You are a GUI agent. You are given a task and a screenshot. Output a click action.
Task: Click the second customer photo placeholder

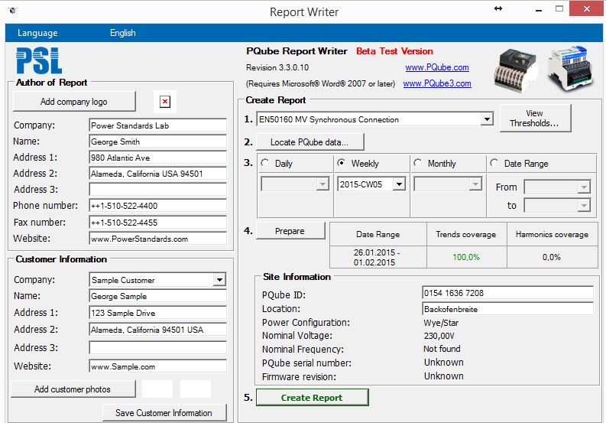(195, 389)
